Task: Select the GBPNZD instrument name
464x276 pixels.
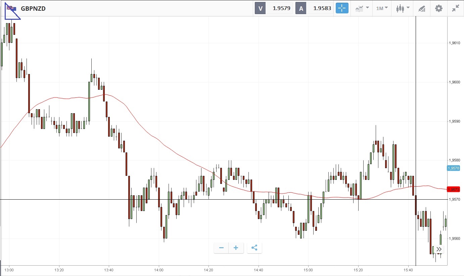Action: (x=33, y=9)
